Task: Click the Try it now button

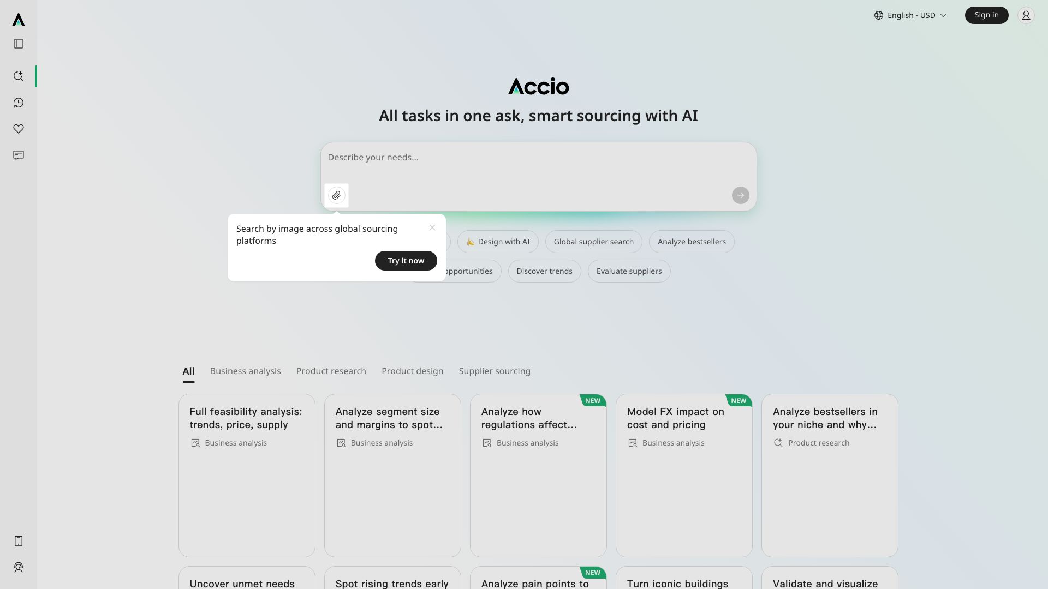Action: pyautogui.click(x=406, y=260)
